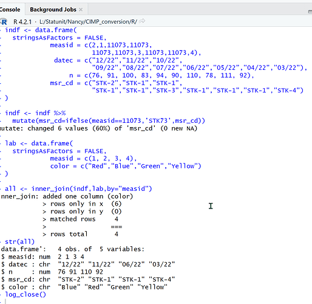The image size is (312, 304).
Task: Click the 'matched rows 4' output line
Action: coord(81,219)
